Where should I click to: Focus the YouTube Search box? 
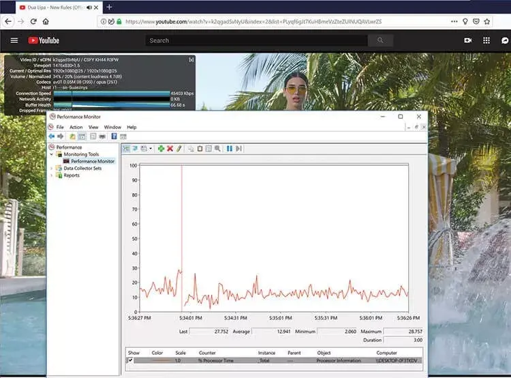[x=256, y=40]
